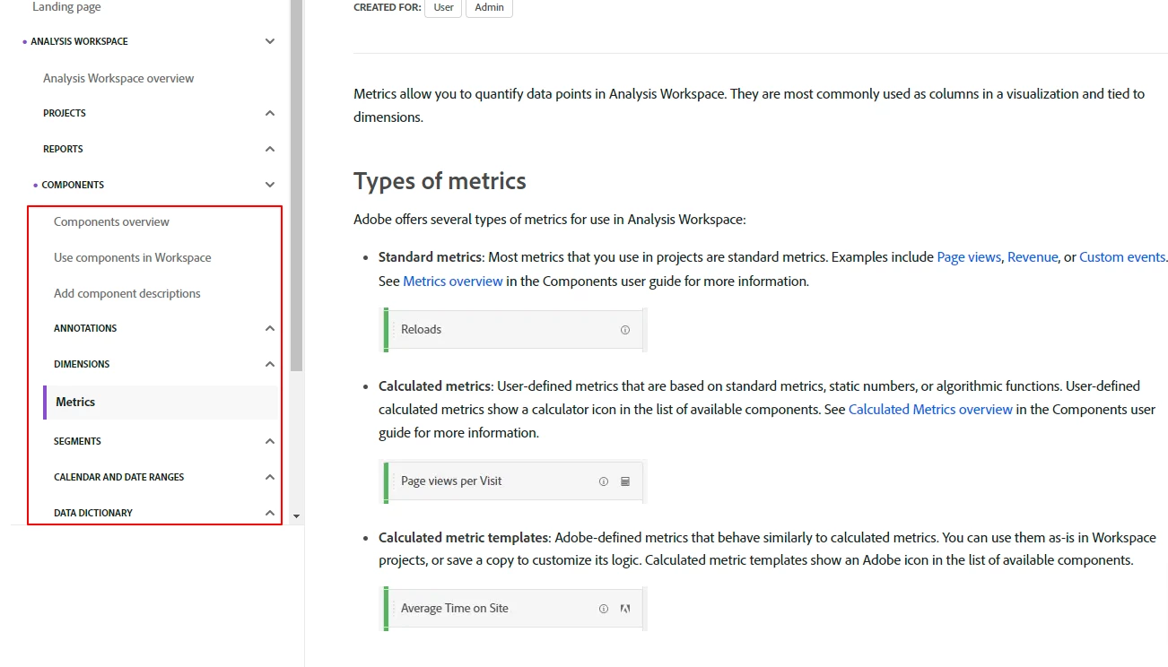Follow the Custom events link
Image resolution: width=1168 pixels, height=667 pixels.
(x=1122, y=257)
